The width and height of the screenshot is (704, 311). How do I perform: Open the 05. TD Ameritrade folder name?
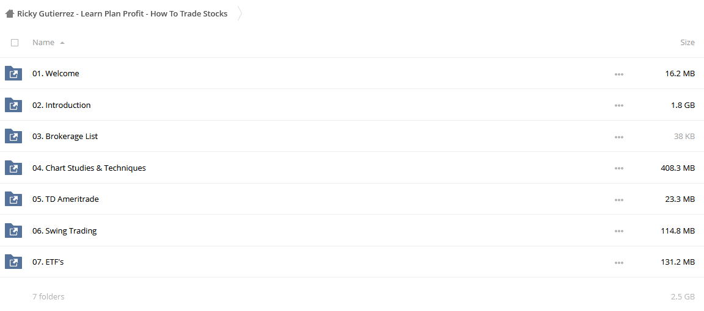(x=65, y=199)
